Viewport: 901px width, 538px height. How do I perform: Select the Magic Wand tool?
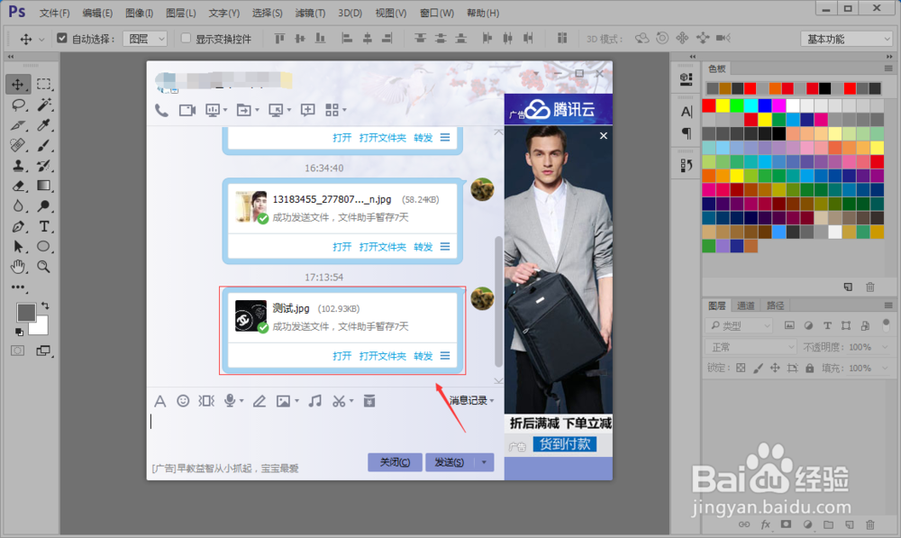coord(43,105)
